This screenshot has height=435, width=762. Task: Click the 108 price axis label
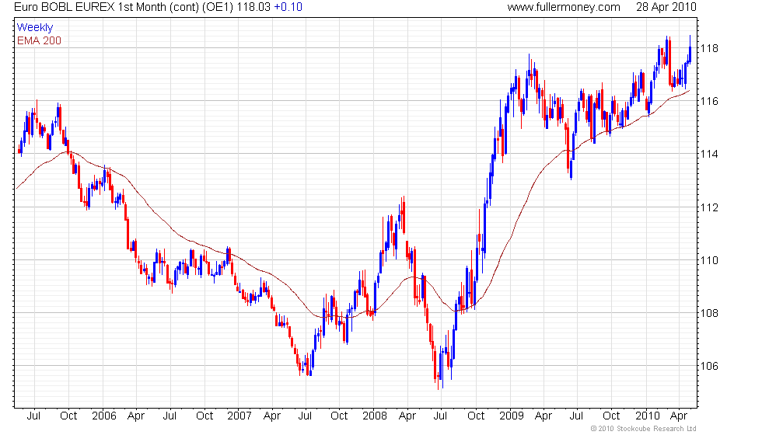(708, 313)
